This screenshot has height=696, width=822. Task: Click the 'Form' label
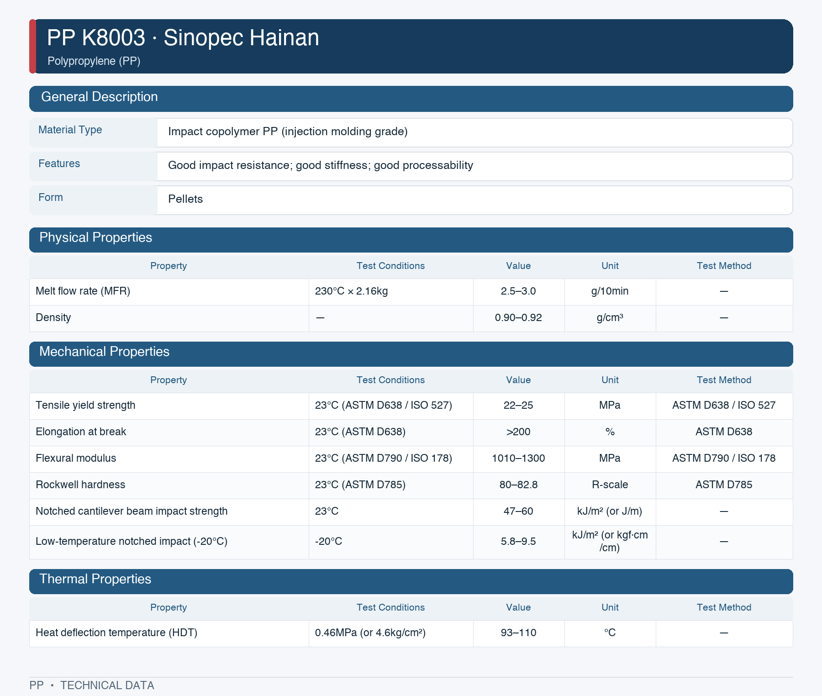51,197
